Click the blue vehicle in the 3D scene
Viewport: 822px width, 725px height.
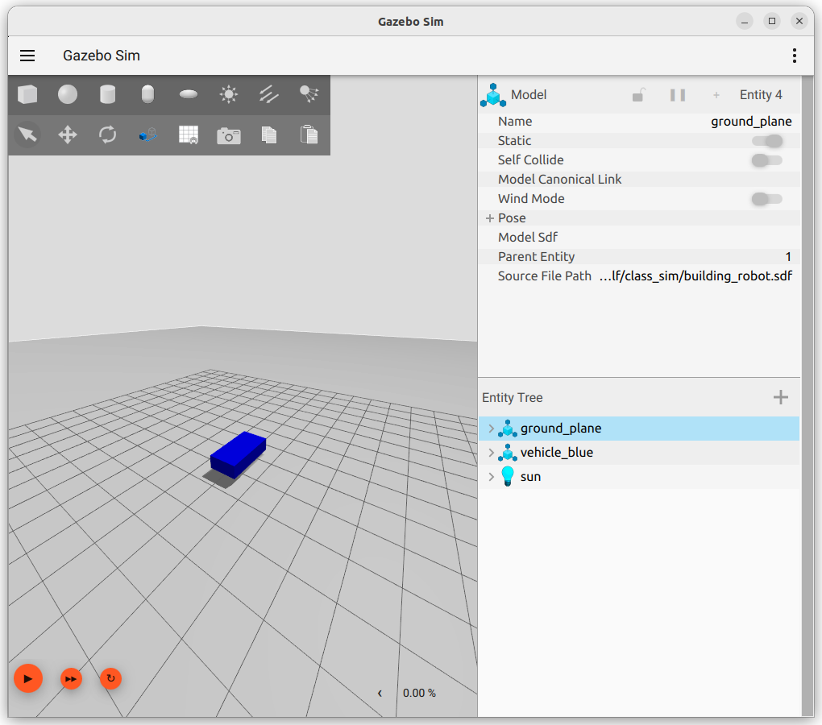(239, 451)
